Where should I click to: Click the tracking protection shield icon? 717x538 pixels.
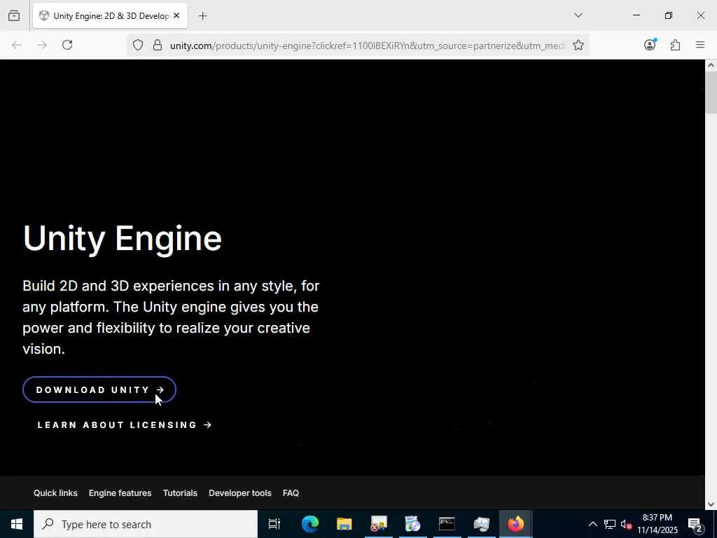(x=138, y=45)
